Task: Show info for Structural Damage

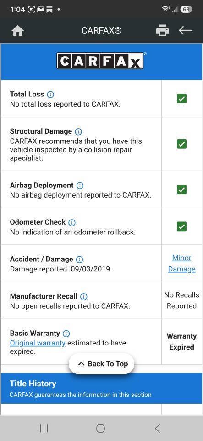Action: click(x=78, y=131)
